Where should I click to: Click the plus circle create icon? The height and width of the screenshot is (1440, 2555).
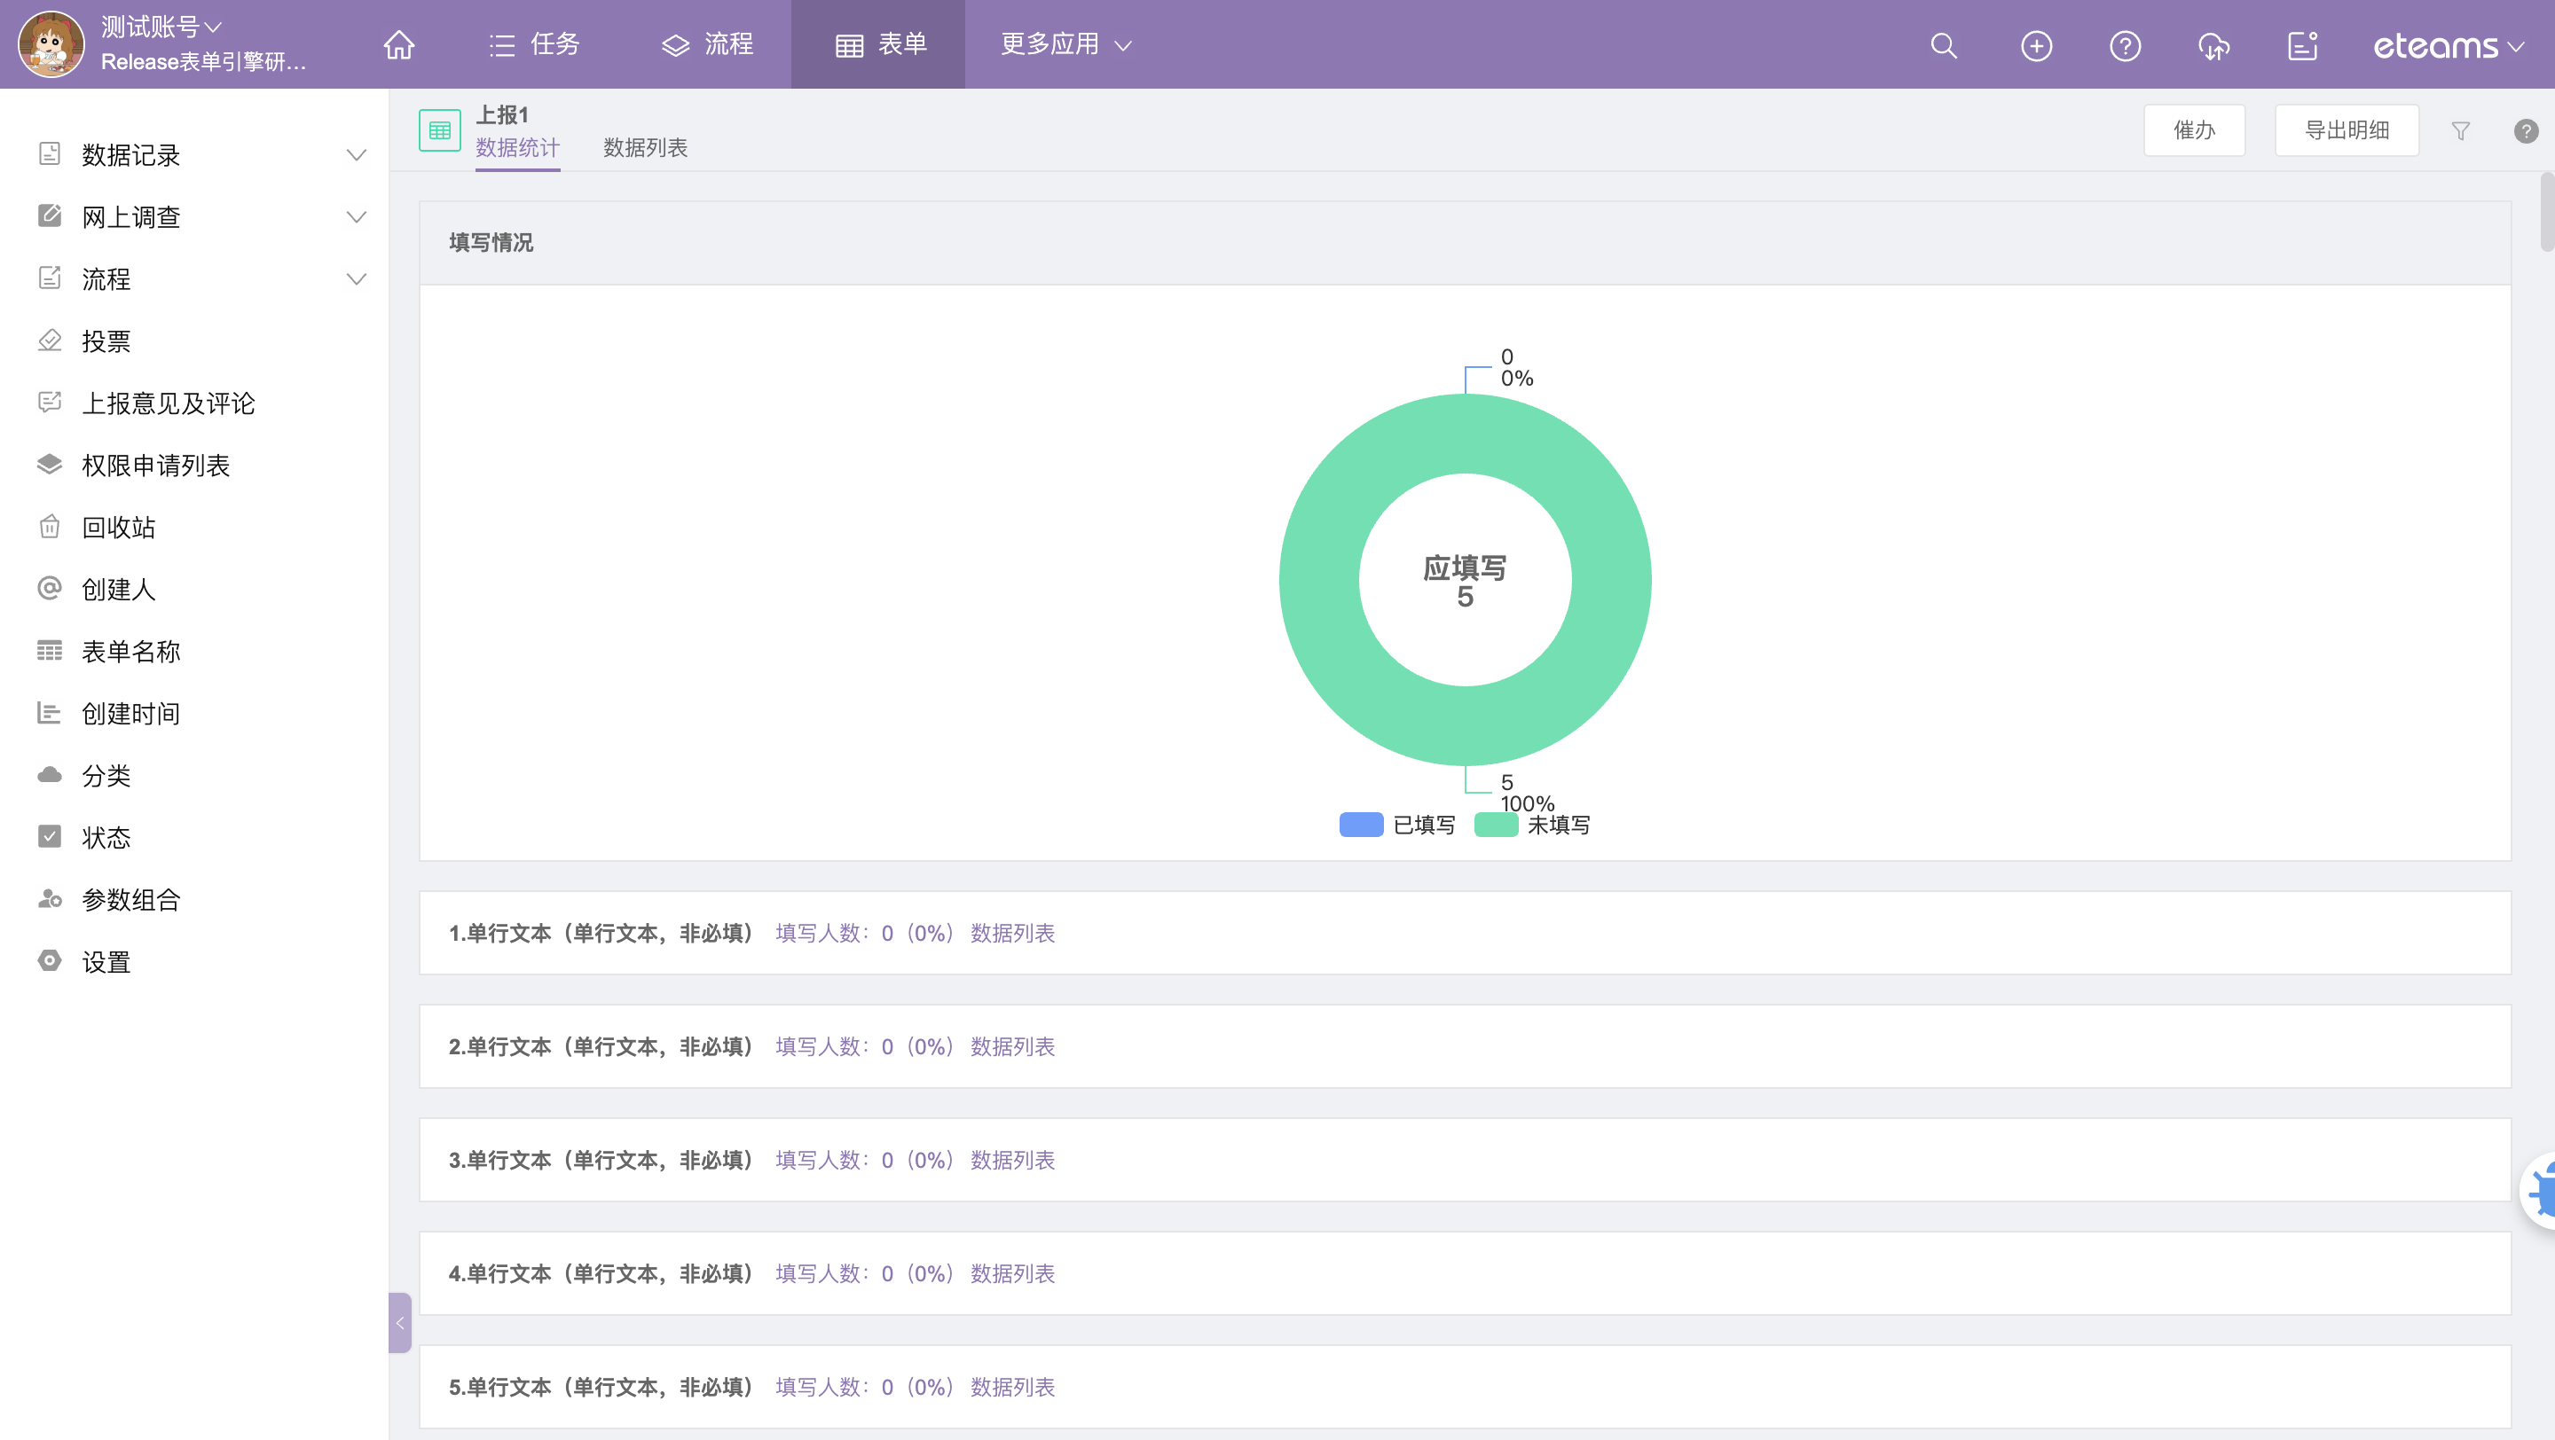click(2036, 45)
